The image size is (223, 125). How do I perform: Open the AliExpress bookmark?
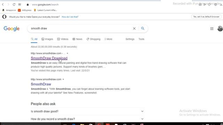coord(25,10)
